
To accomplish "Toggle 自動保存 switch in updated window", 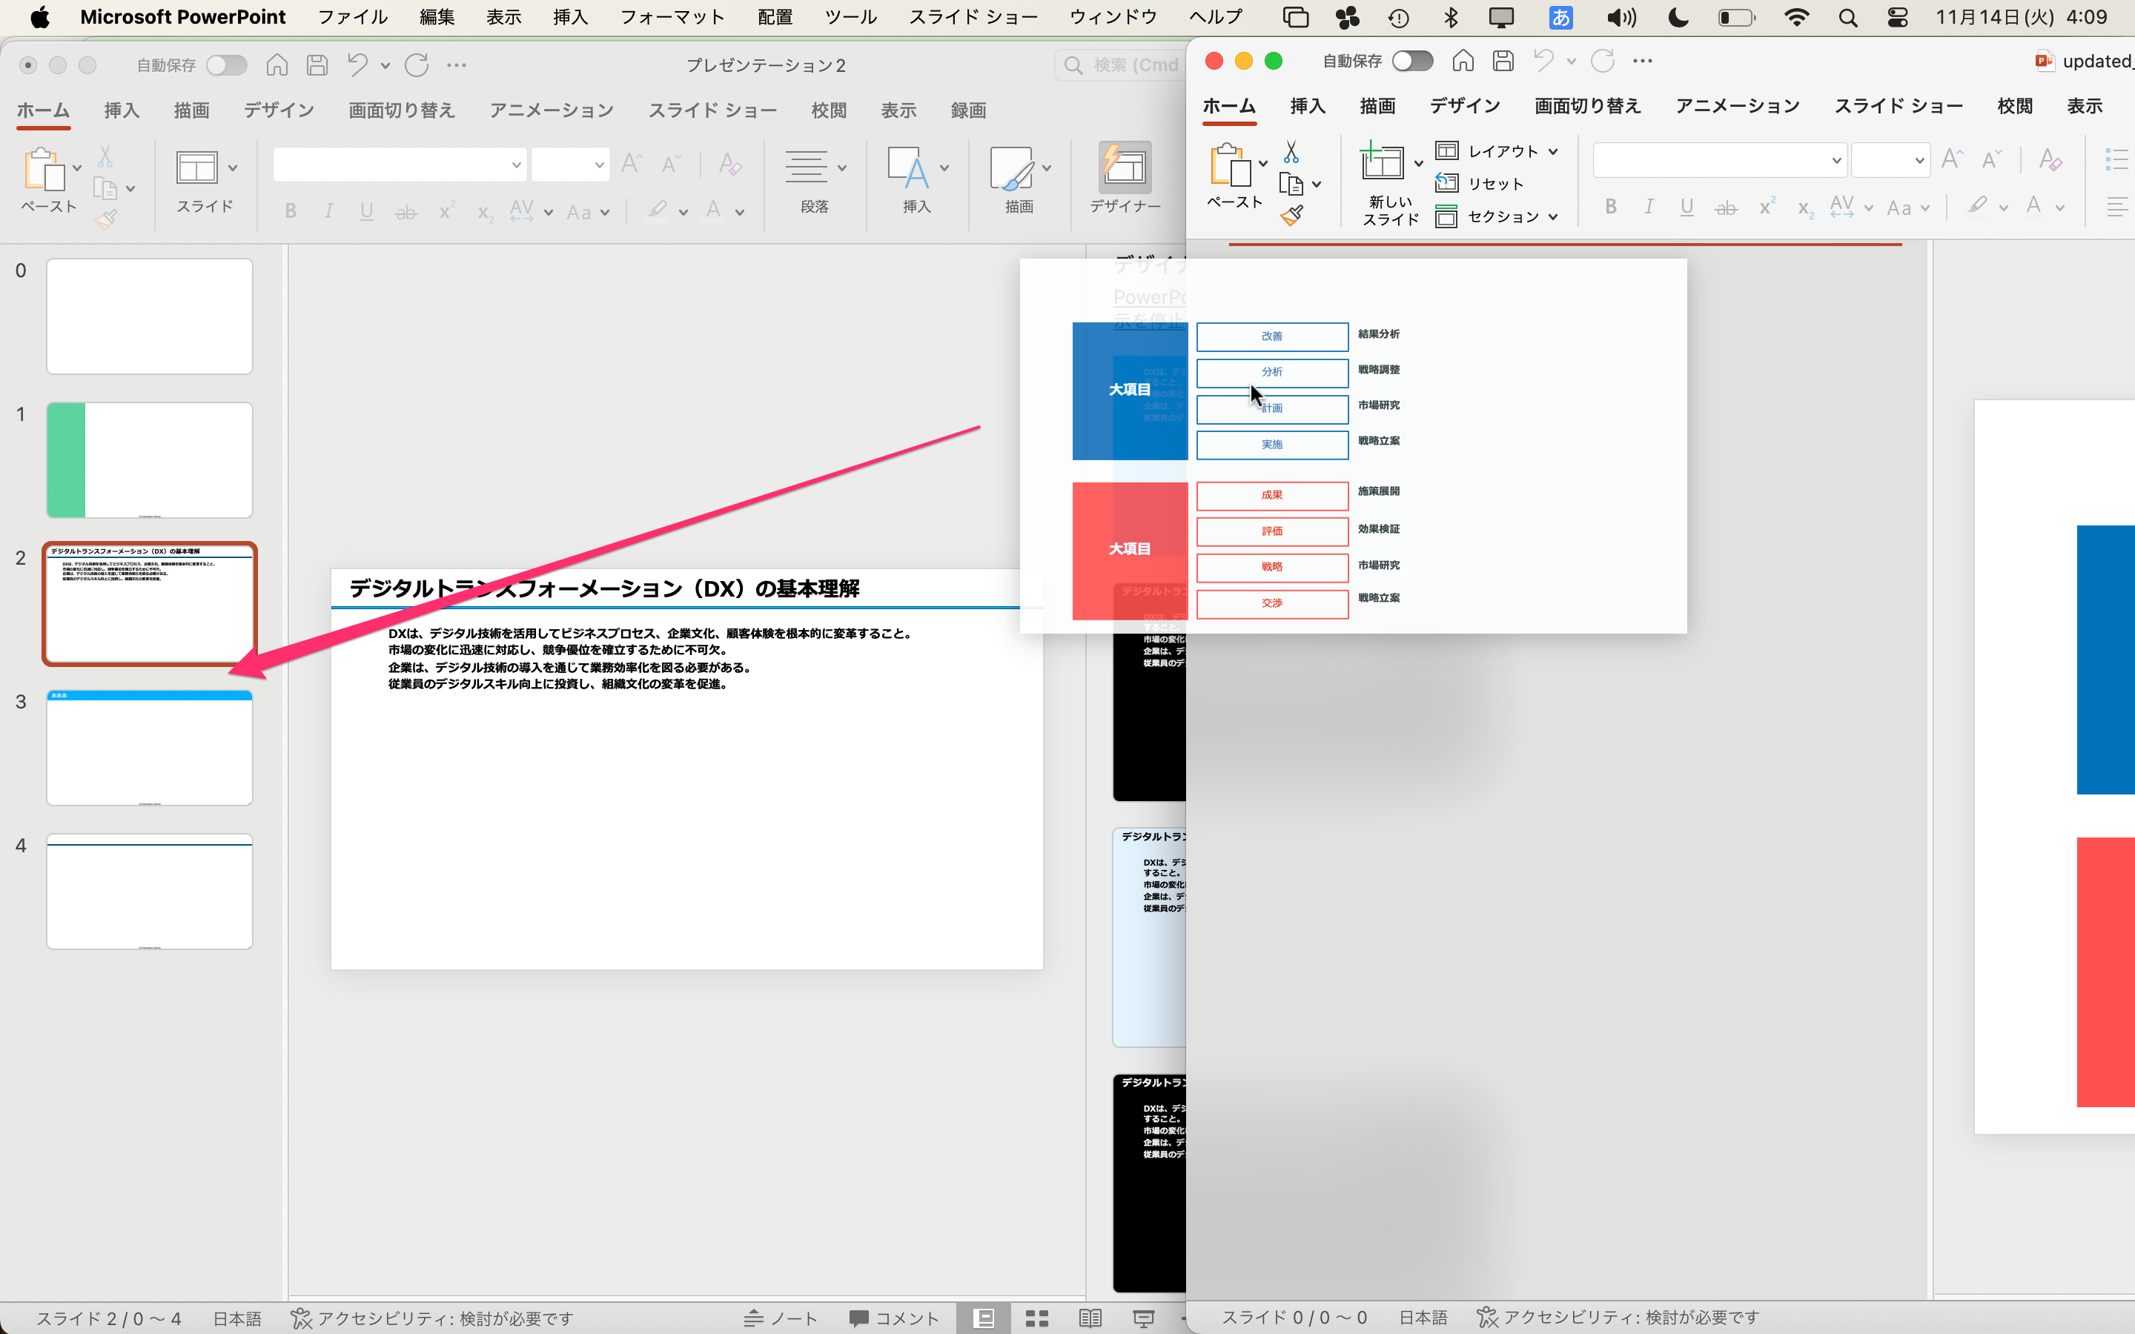I will click(x=1412, y=61).
